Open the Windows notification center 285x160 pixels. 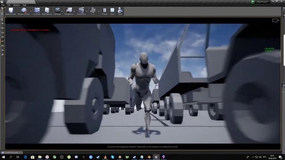click(x=281, y=157)
